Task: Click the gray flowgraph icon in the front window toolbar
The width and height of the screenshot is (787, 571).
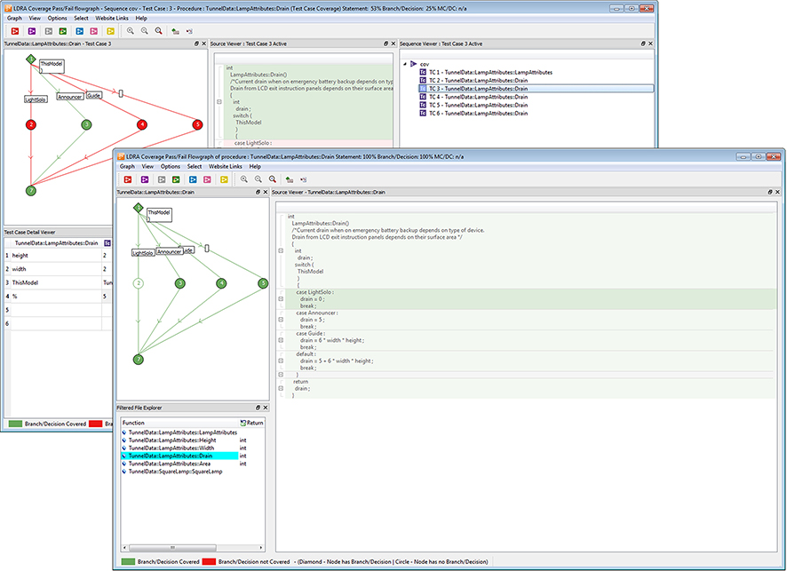Action: (x=162, y=179)
